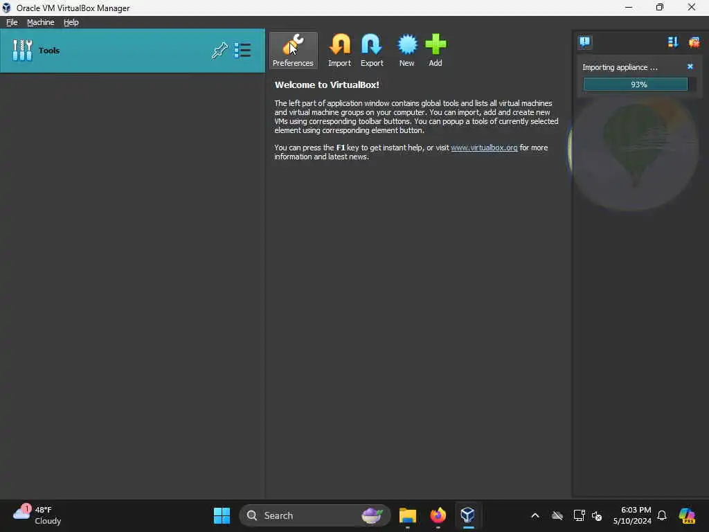The height and width of the screenshot is (532, 709).
Task: Start the Import appliance tool
Action: click(339, 50)
